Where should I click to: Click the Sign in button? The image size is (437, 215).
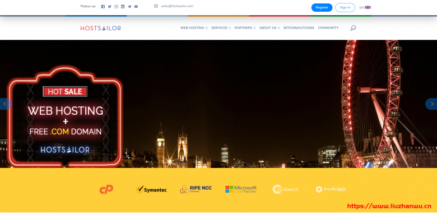345,7
